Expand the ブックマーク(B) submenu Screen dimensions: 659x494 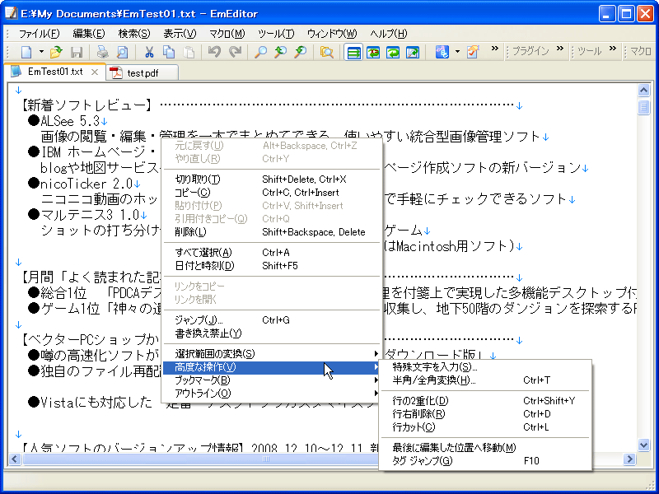pyautogui.click(x=272, y=380)
